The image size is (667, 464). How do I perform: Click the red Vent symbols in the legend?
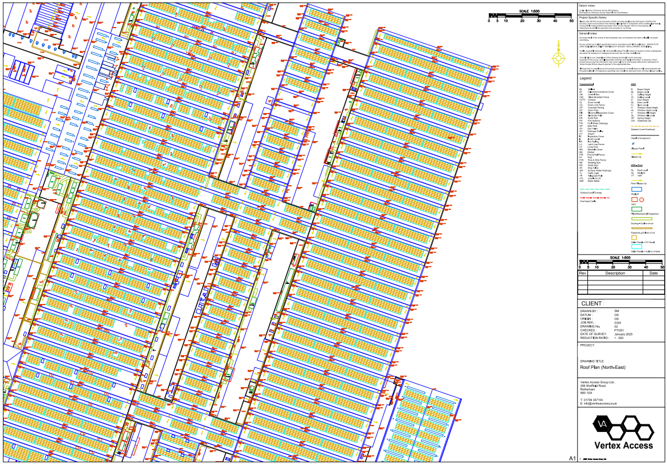pos(637,199)
